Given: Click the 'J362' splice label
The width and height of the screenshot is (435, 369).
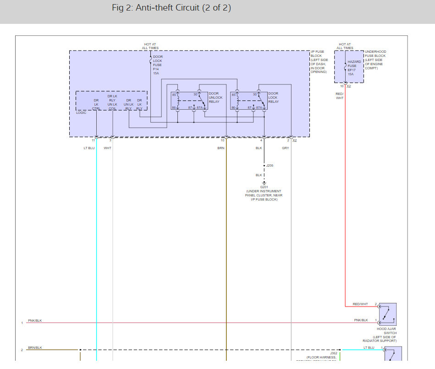Looking at the screenshot, I should click(x=333, y=353).
